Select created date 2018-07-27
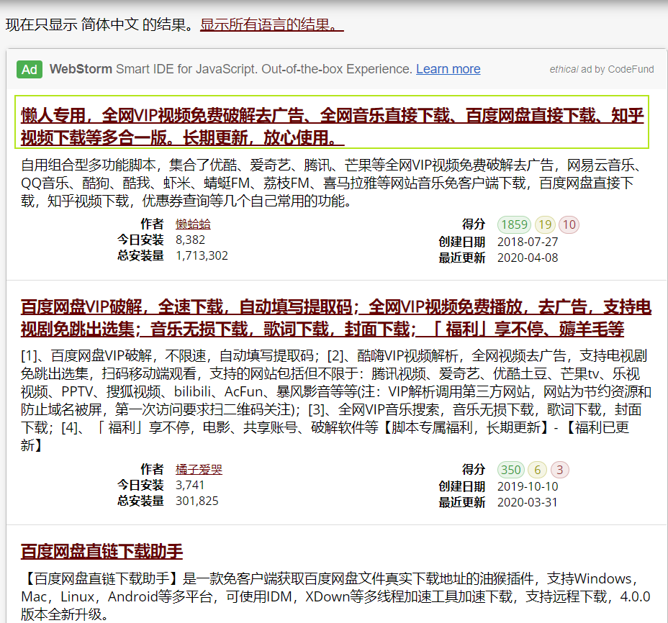 528,242
